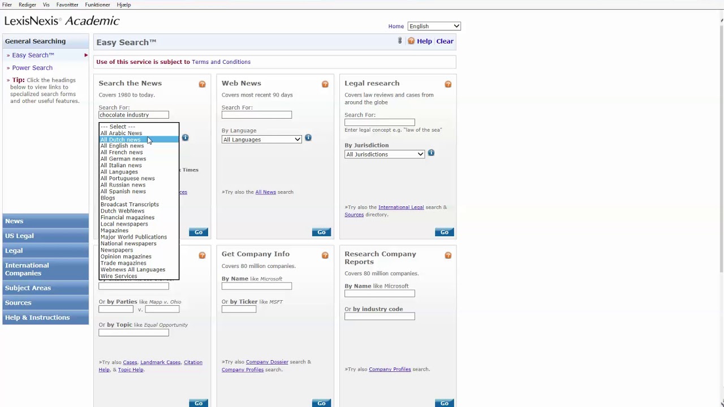Open help icon in Get Company Info panel
The image size is (724, 407).
(325, 256)
